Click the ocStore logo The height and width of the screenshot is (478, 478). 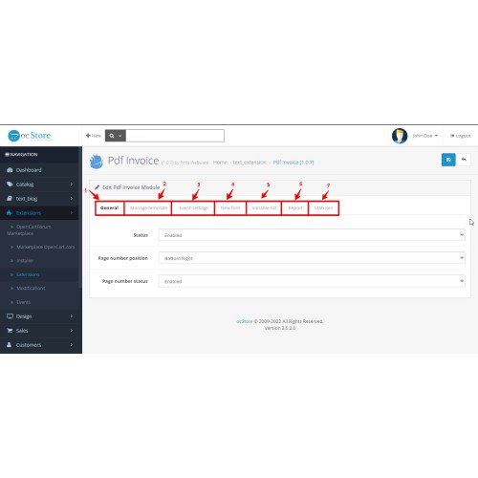coord(30,136)
